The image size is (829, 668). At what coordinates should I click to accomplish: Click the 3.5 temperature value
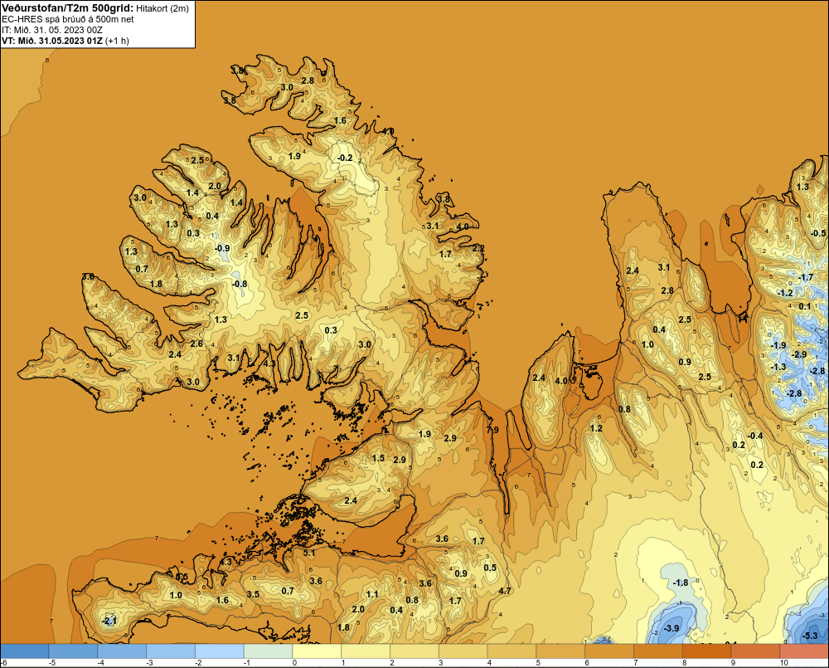pos(253,594)
